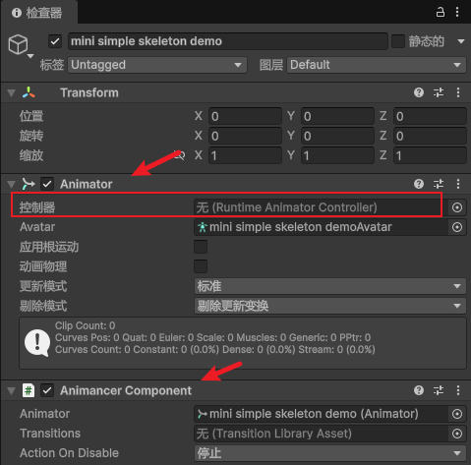Click the Transform axes icon

(x=29, y=92)
